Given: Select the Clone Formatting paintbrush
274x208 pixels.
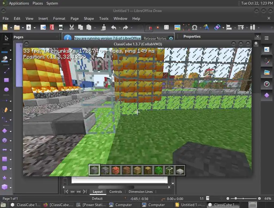Looking at the screenshot, I should point(103,28).
